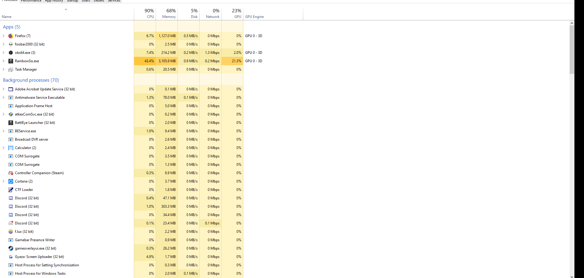Expand the Task Manager process row
This screenshot has height=278, width=584.
coord(4,69)
